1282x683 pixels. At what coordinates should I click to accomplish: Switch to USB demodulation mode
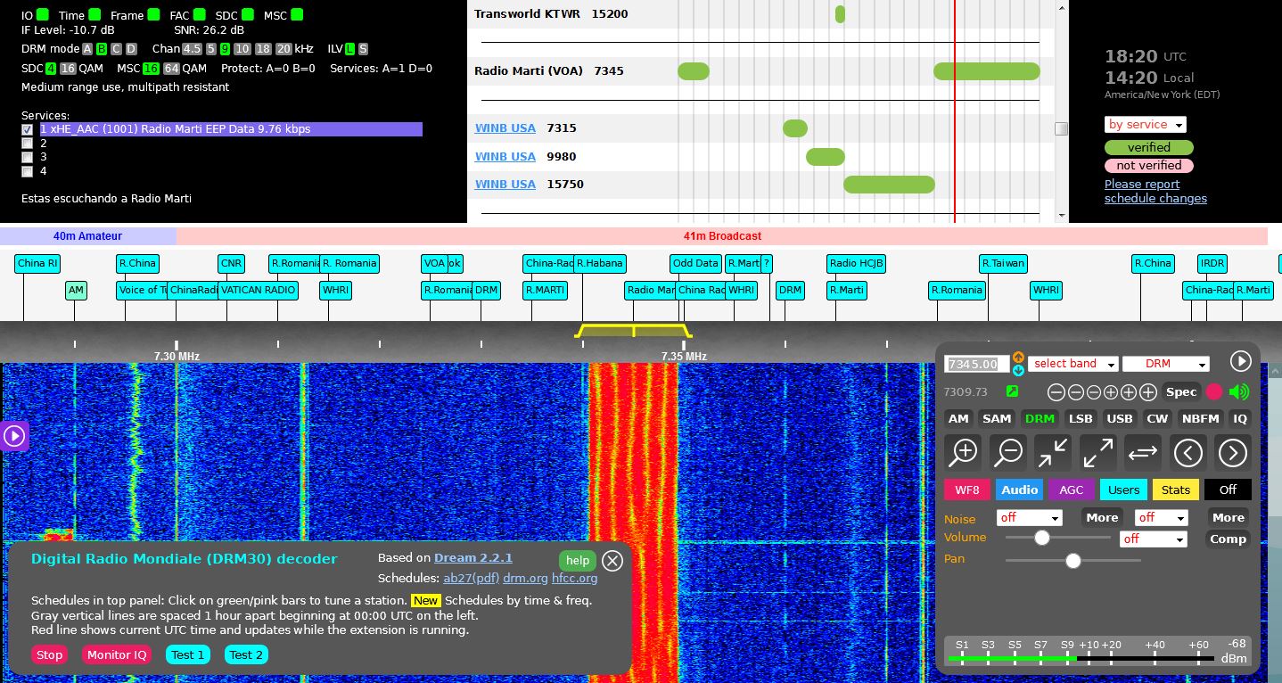pyautogui.click(x=1119, y=418)
